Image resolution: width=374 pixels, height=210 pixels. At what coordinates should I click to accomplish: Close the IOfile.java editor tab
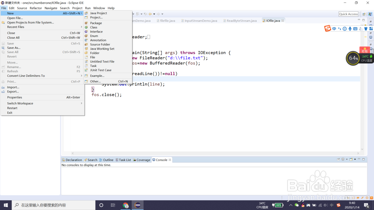pos(283,21)
